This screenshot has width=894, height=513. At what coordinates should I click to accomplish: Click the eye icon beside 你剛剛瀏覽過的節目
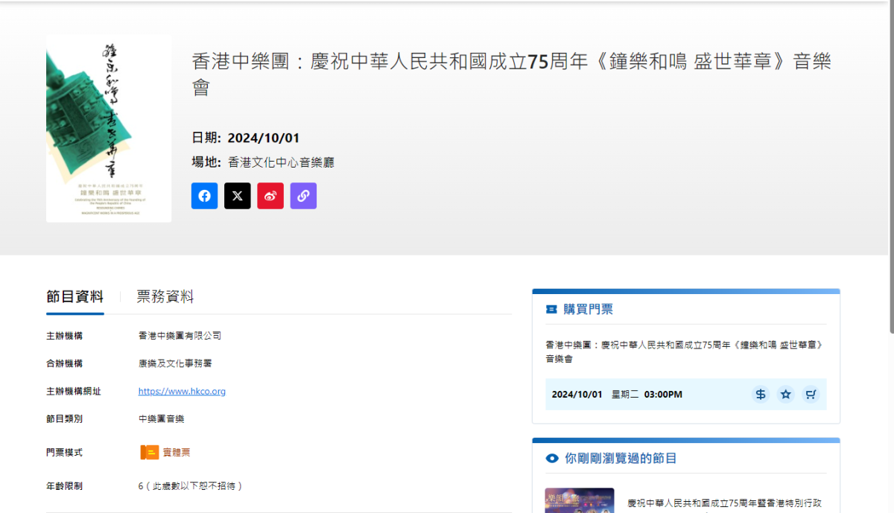551,459
